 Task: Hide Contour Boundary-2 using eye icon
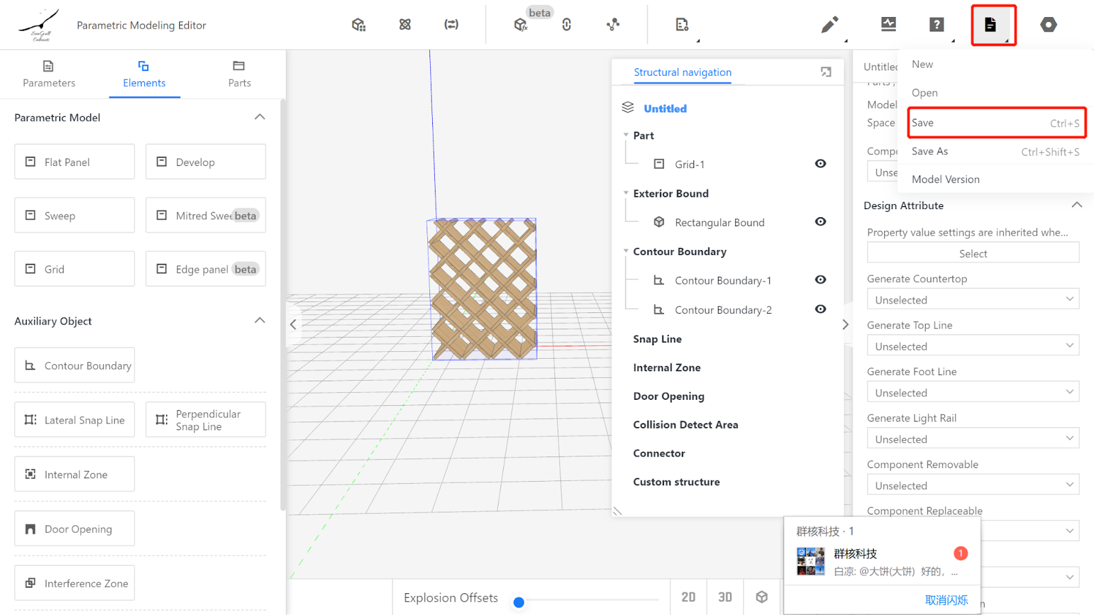[820, 310]
